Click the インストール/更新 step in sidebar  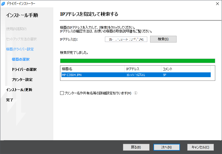tap(19, 90)
